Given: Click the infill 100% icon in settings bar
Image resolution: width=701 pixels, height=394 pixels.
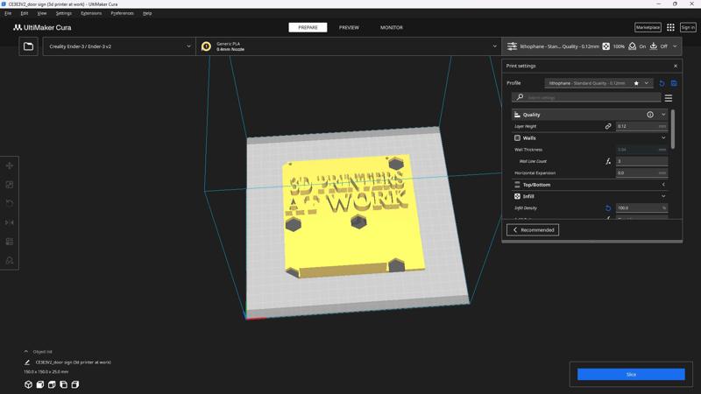Looking at the screenshot, I should (605, 46).
